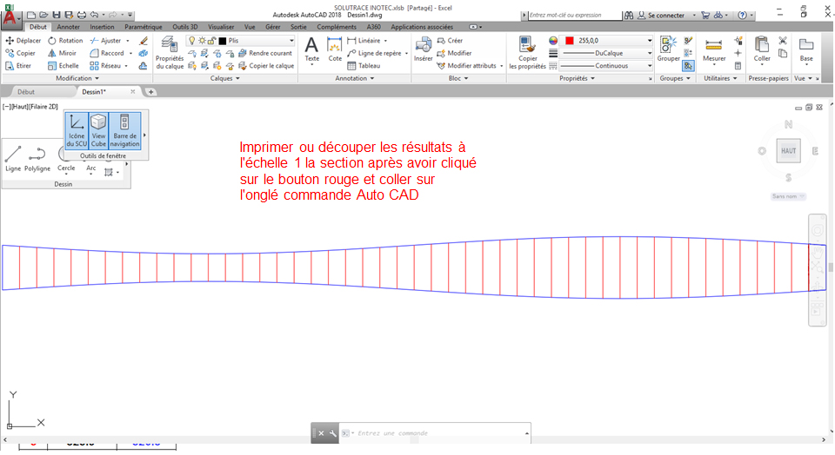Image resolution: width=835 pixels, height=455 pixels.
Task: Toggle Barre de navigation display
Action: (124, 131)
